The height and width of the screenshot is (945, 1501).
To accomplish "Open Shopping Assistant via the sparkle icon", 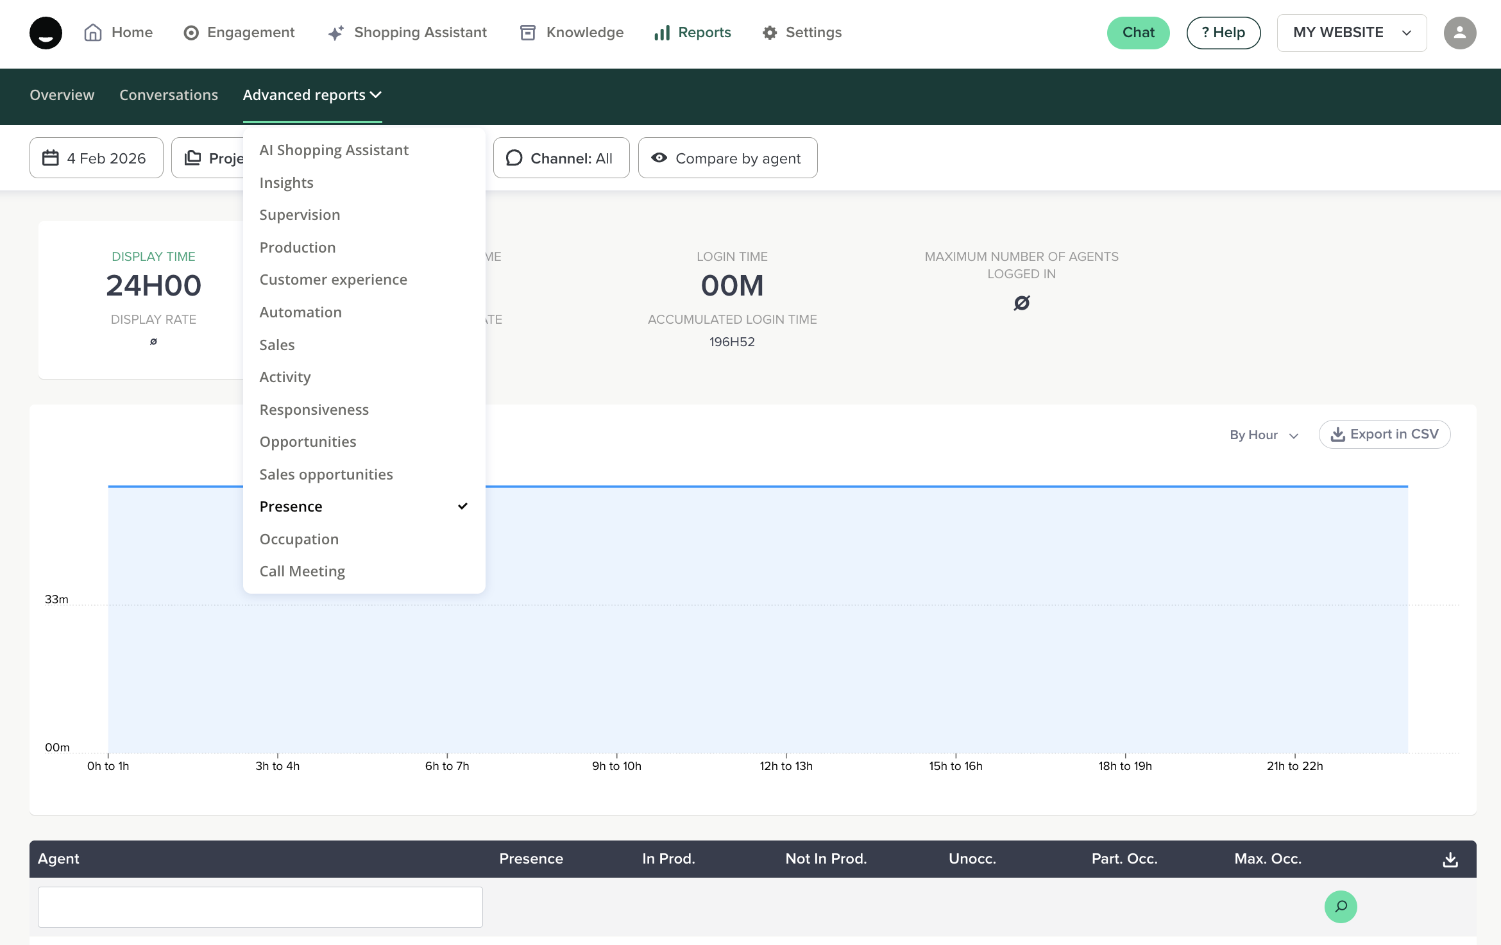I will click(335, 33).
